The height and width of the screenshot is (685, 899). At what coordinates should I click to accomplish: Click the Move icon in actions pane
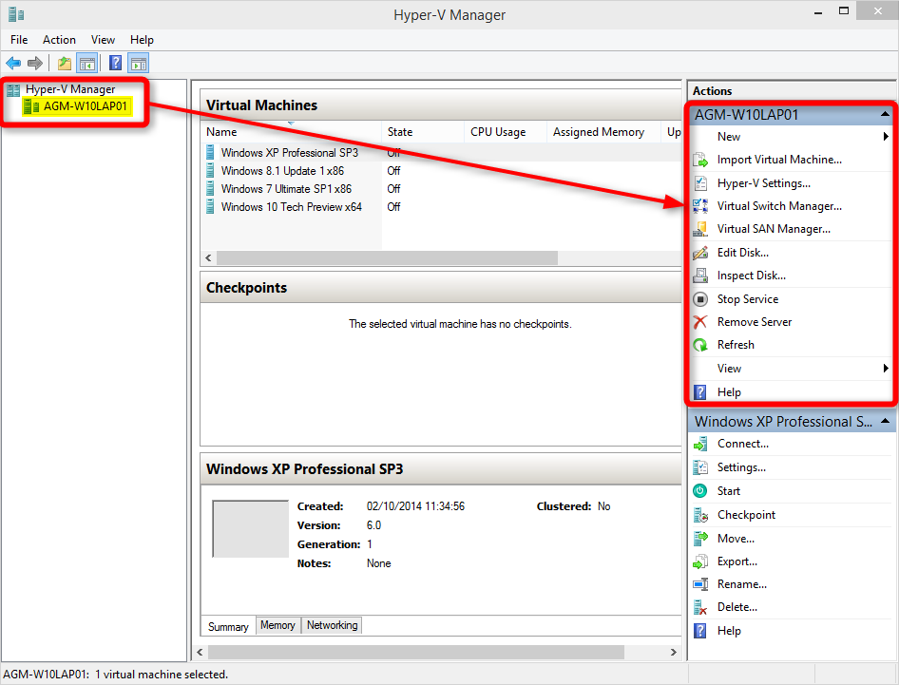tap(700, 539)
